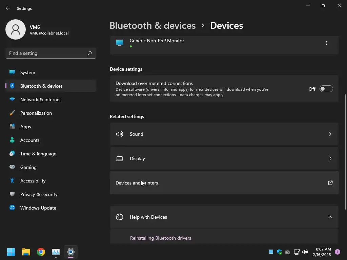Click the search magnifier icon
Image resolution: width=347 pixels, height=260 pixels.
pos(90,53)
